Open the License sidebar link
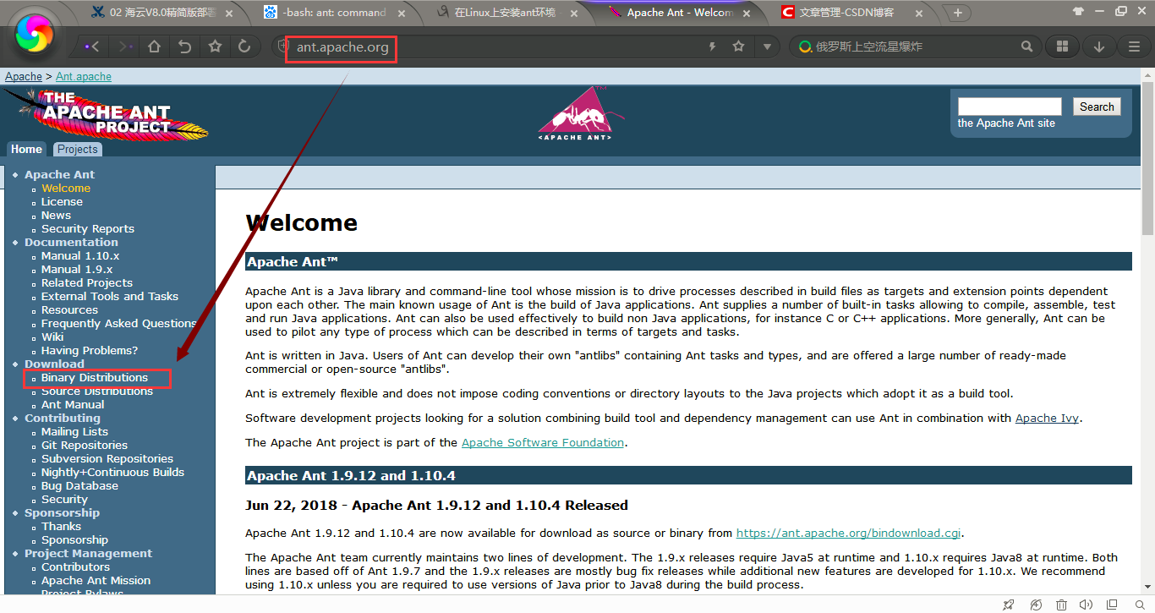 coord(62,202)
